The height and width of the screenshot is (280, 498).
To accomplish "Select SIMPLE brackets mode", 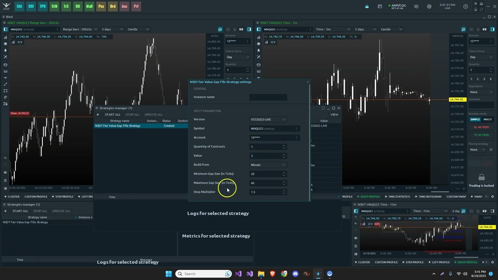I will pyautogui.click(x=475, y=119).
